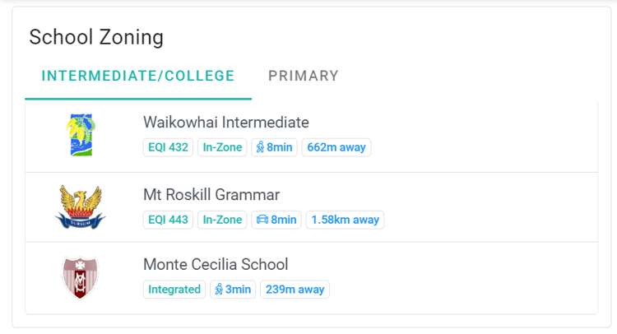
Task: Click the 662m away distance badge
Action: point(336,148)
